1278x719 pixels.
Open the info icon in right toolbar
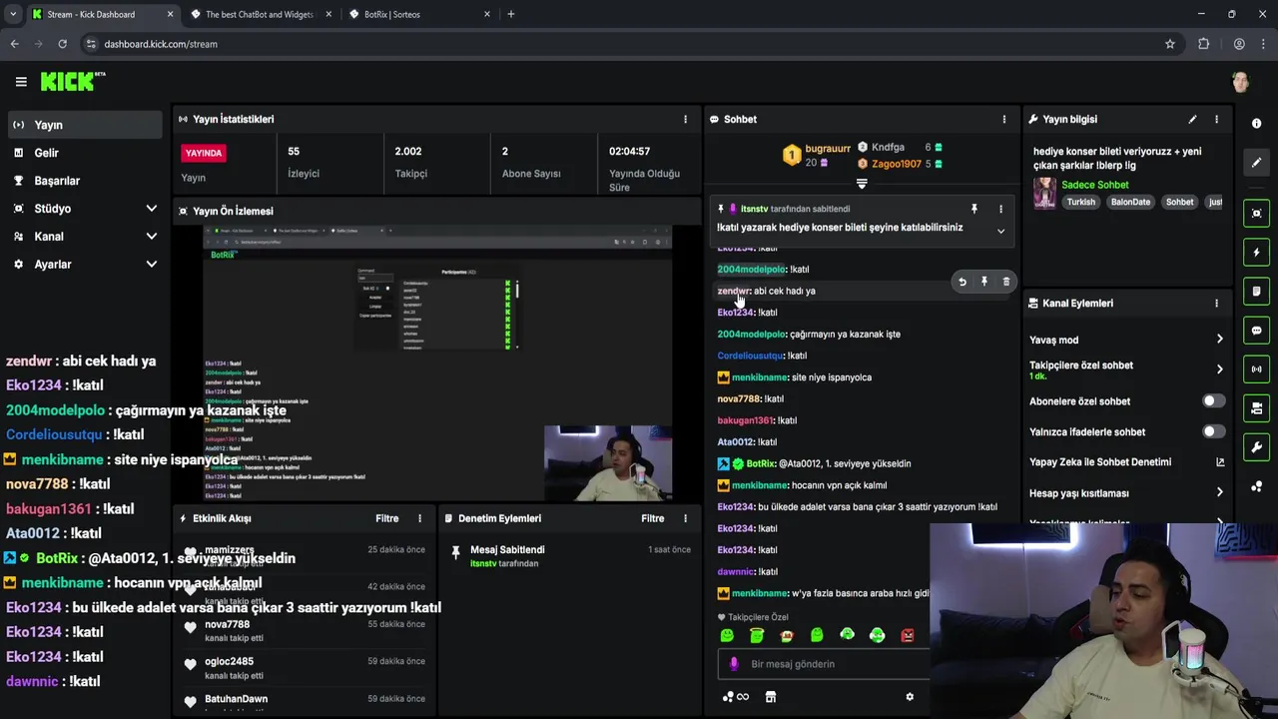[1256, 124]
